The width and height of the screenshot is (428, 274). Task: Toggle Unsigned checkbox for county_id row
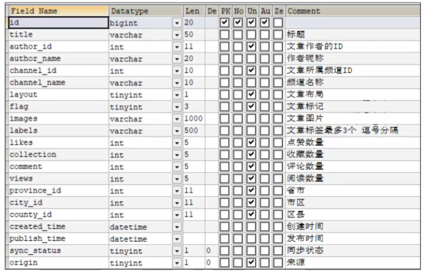click(x=251, y=214)
